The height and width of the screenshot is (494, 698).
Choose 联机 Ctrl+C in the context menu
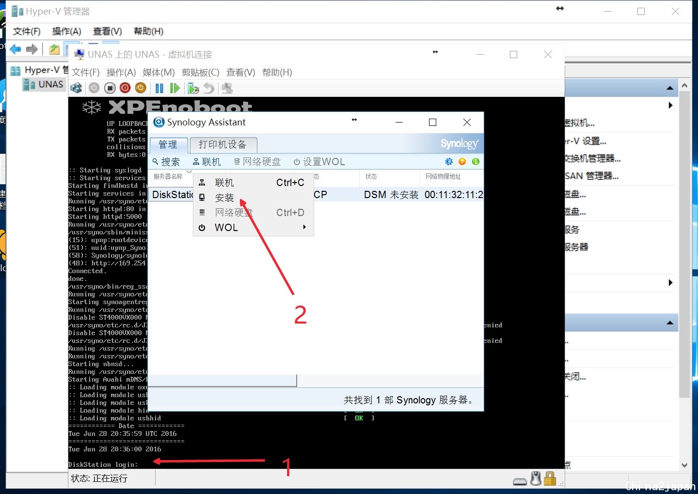[254, 183]
